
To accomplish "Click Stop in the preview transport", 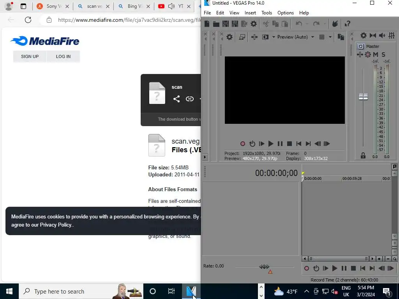I will tap(290, 144).
